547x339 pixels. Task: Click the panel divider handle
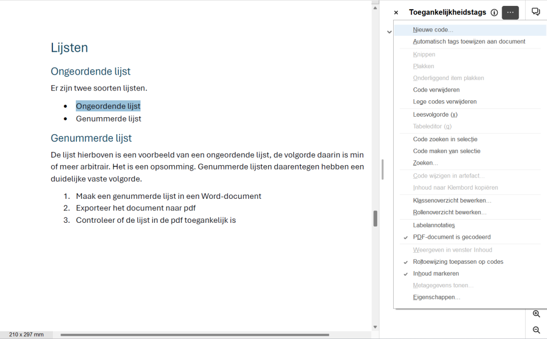(382, 170)
